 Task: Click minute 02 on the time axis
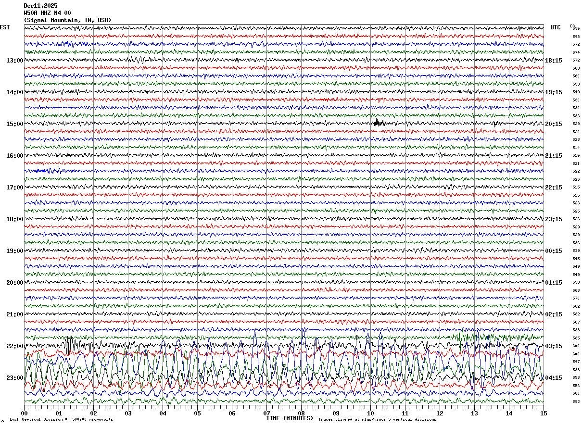[x=93, y=413]
